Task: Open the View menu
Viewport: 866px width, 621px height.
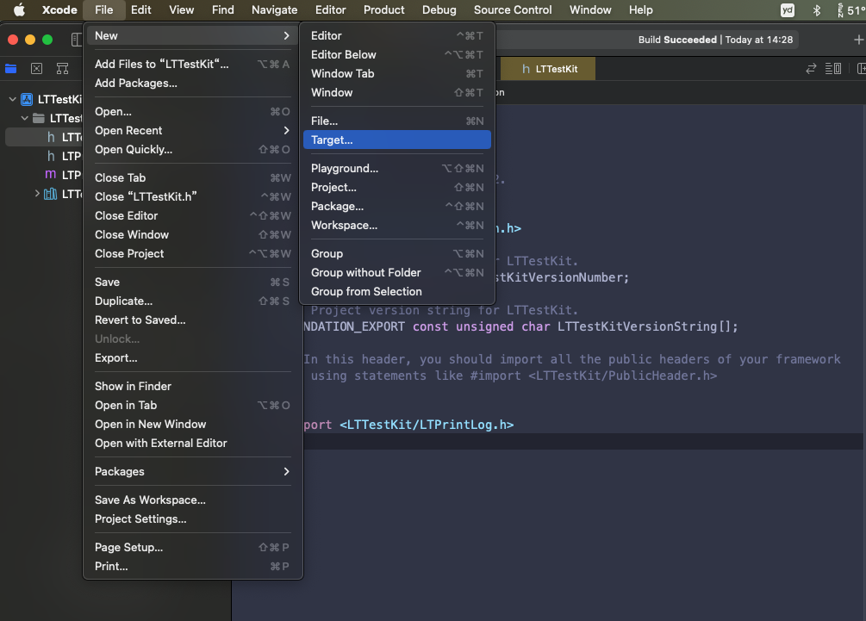Action: coord(181,10)
